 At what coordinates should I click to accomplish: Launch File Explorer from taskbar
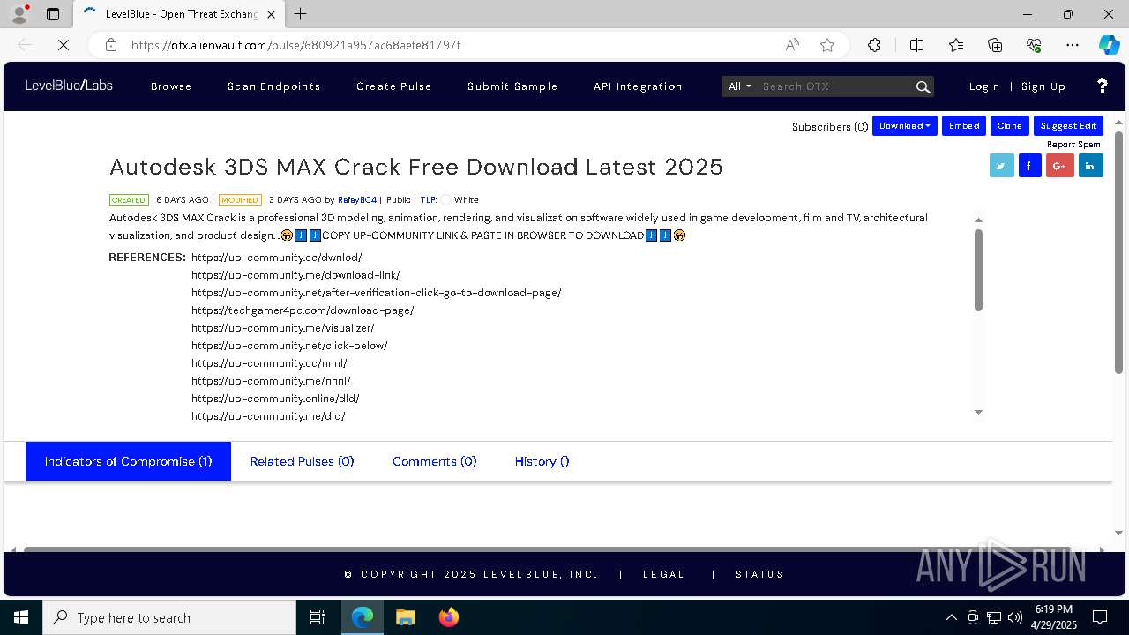[406, 617]
